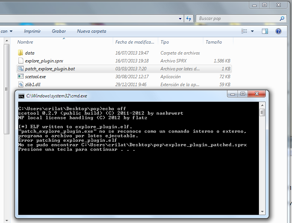Click inside the 'Buscar pop' search field
This screenshot has height=223, width=292.
click(x=237, y=18)
